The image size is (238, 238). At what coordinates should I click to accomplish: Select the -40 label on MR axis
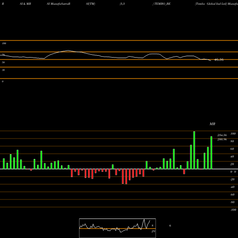coord(232,187)
